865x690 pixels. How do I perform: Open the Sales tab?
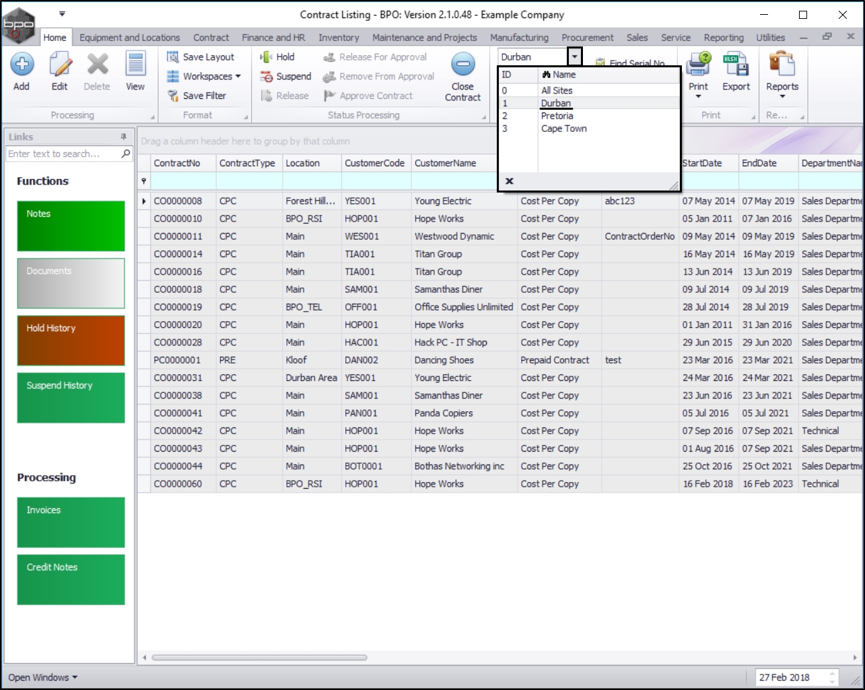point(637,38)
